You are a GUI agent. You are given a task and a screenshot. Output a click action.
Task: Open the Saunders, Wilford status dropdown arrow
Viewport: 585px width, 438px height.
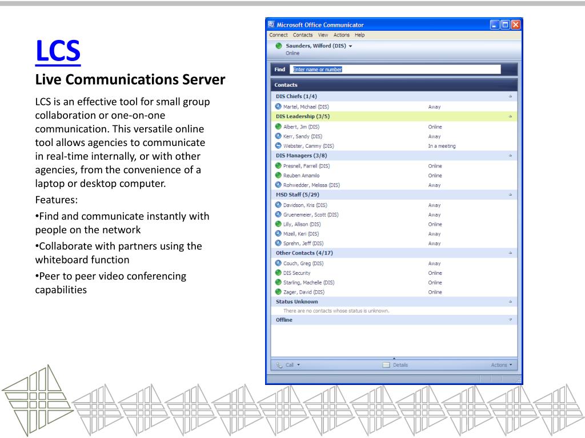point(350,46)
